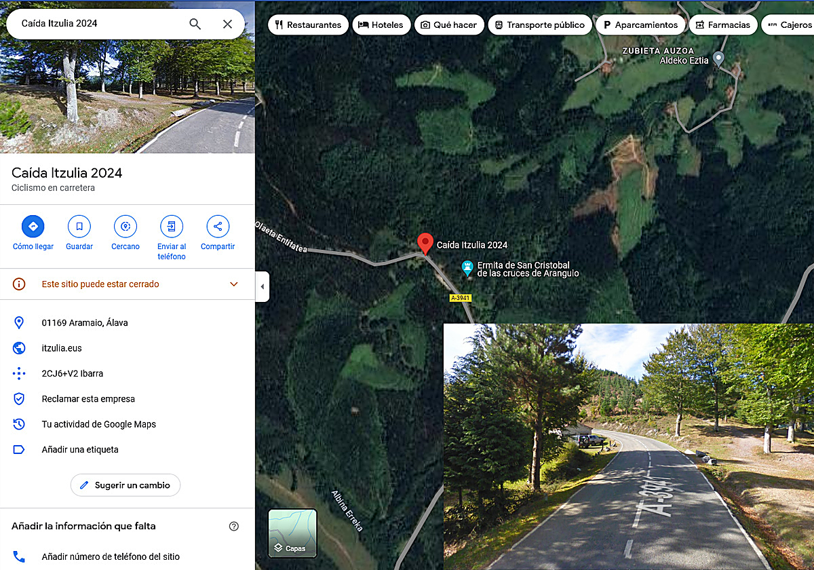Open the Street View photo thumbnail
Screen dimensions: 814x570
[x=128, y=77]
